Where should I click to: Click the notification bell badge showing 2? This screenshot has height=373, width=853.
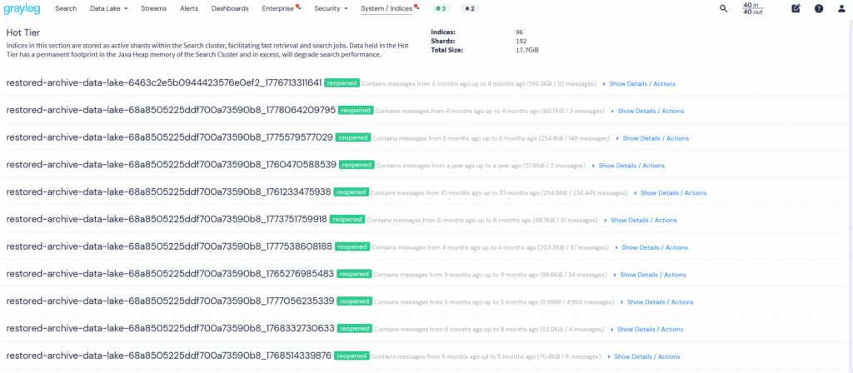coord(470,8)
